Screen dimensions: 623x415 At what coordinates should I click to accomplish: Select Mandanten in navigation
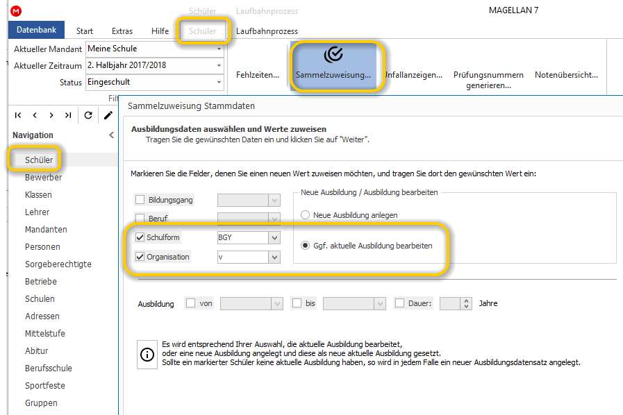[46, 229]
